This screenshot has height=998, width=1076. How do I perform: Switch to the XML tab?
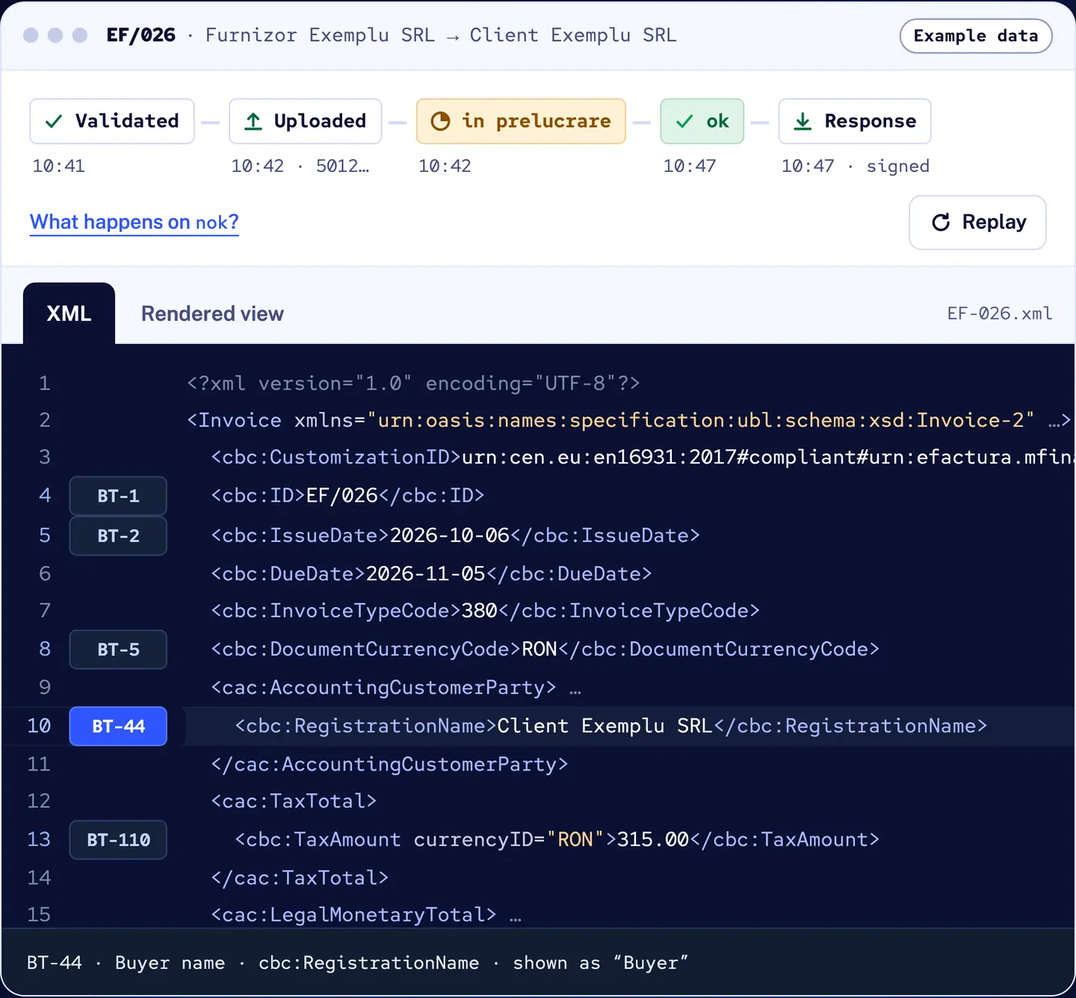69,313
